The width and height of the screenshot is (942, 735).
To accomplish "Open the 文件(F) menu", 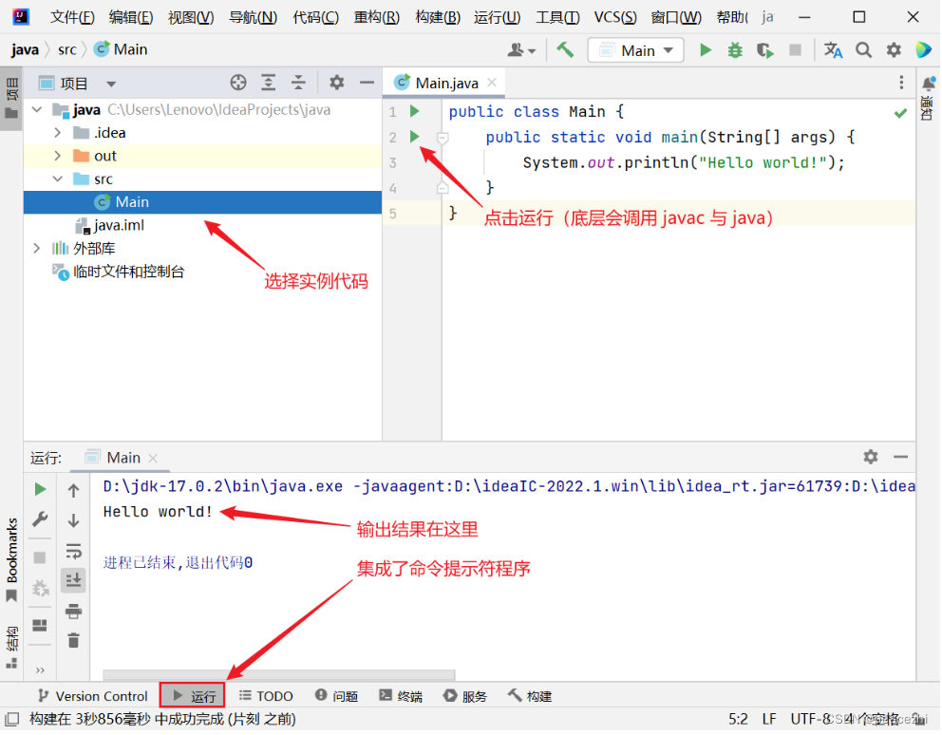I will coord(72,17).
